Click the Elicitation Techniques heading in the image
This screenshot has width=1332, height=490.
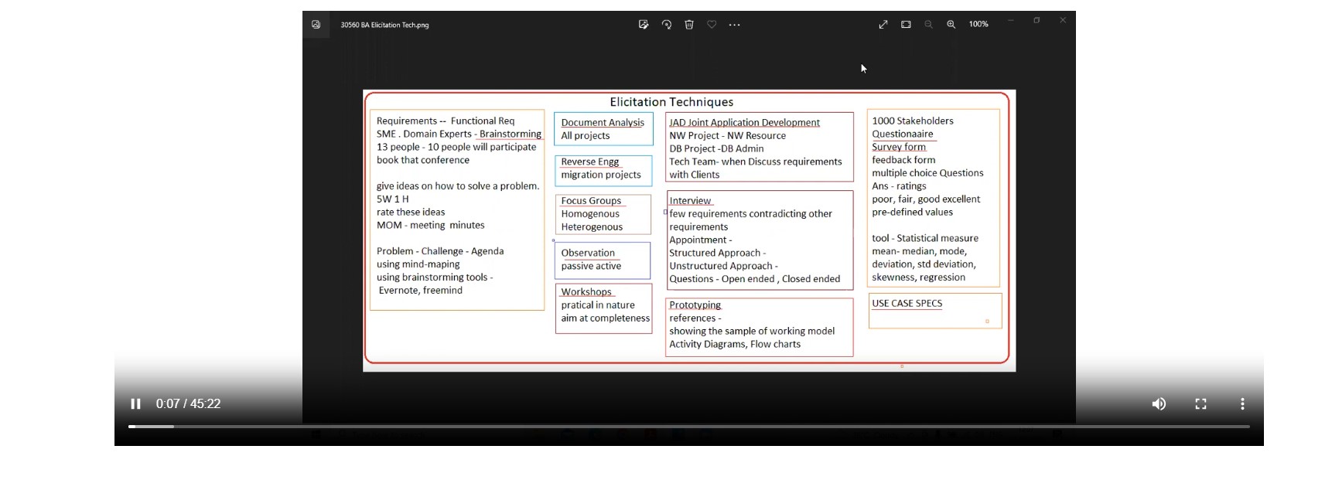pos(671,102)
